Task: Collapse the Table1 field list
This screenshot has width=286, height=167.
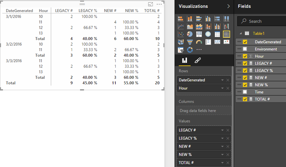Action: [x=241, y=34]
